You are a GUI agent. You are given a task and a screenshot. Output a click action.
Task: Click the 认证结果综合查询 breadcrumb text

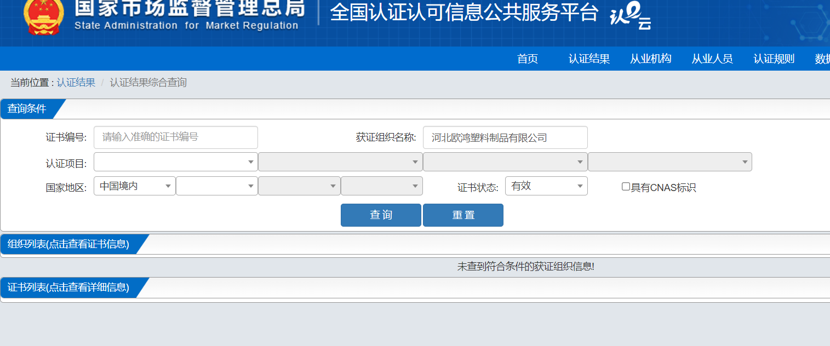tap(148, 83)
